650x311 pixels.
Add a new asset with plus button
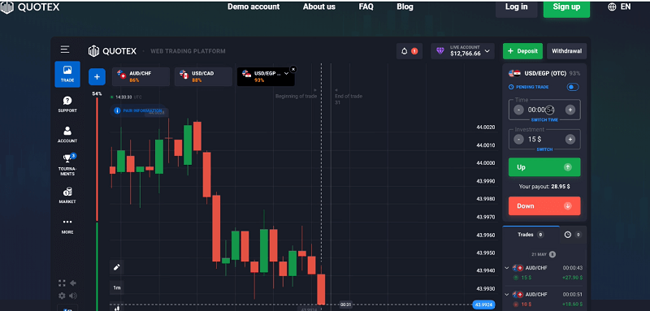pos(97,76)
